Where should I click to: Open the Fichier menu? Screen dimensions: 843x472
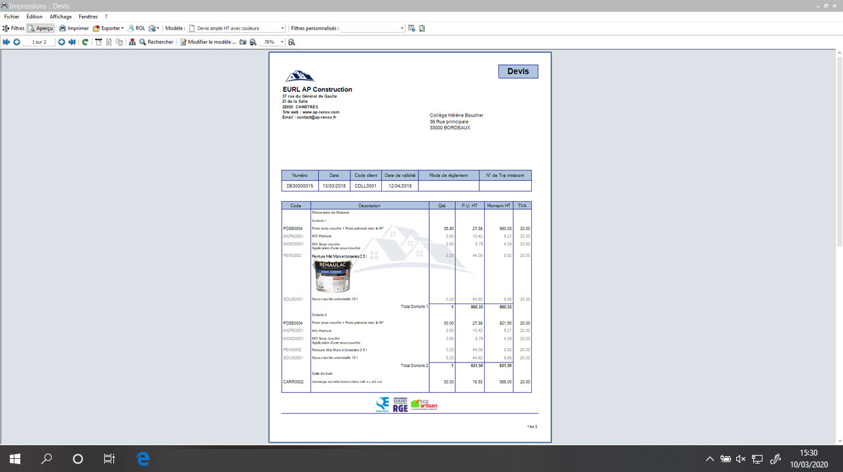[x=12, y=16]
